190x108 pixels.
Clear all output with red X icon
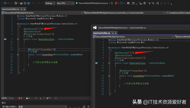pyautogui.click(x=84, y=107)
